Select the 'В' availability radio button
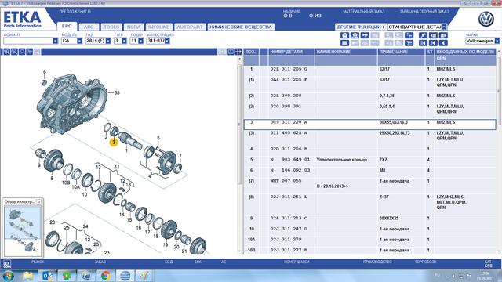Screen dimensions: 502x282 286,16
